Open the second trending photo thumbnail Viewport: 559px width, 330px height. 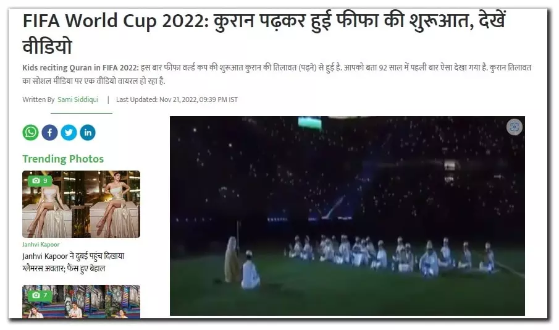pyautogui.click(x=82, y=302)
